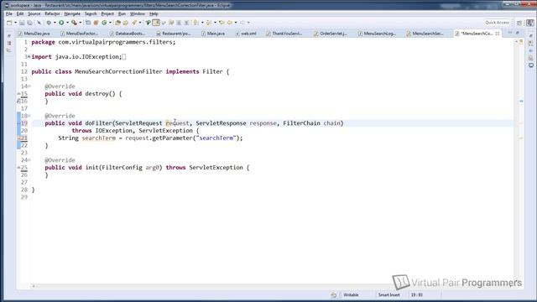Collapse the destroy method at line 14

click(29, 86)
